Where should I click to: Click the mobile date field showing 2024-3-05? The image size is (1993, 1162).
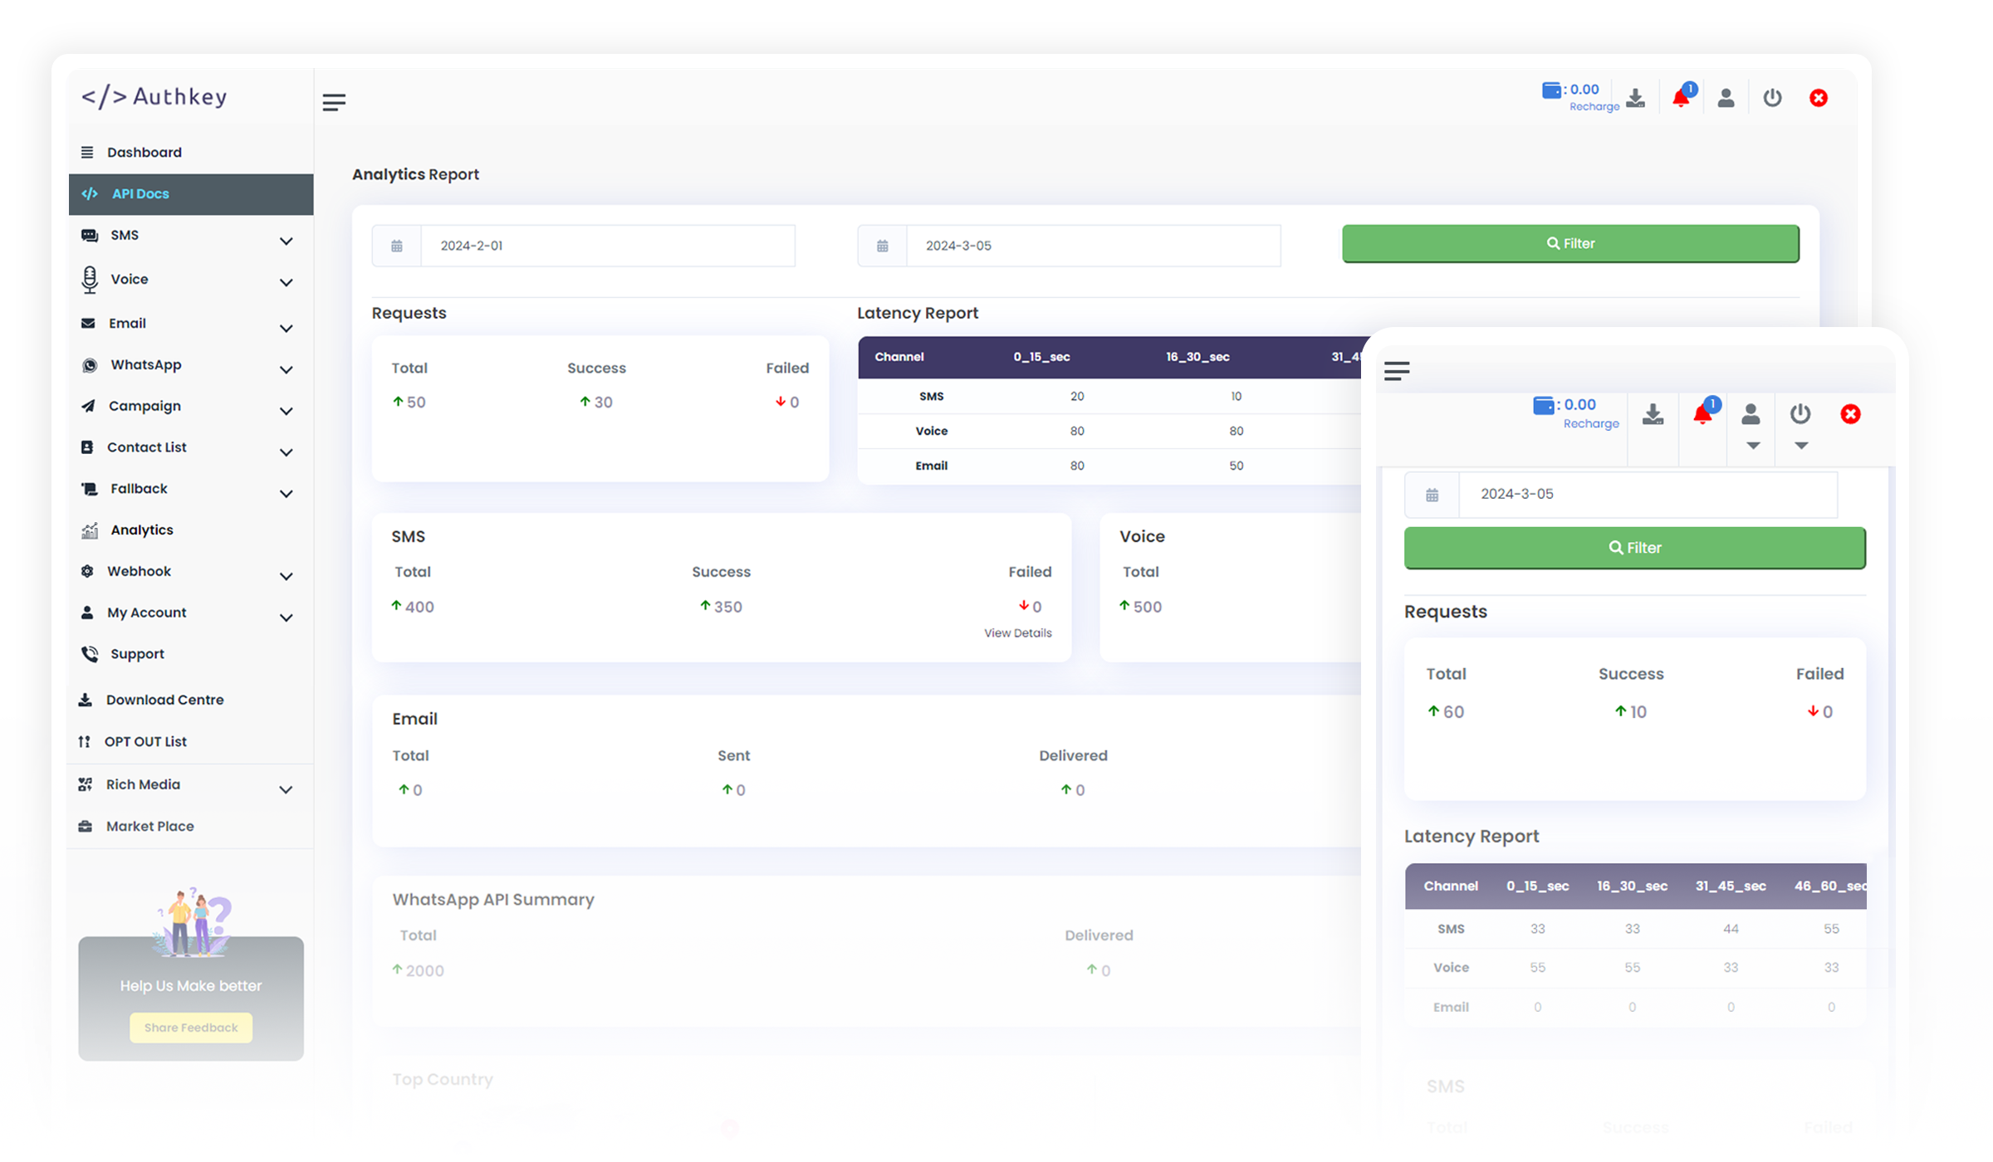(1648, 495)
